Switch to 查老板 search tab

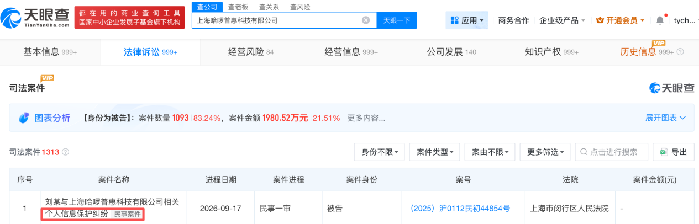click(x=238, y=7)
